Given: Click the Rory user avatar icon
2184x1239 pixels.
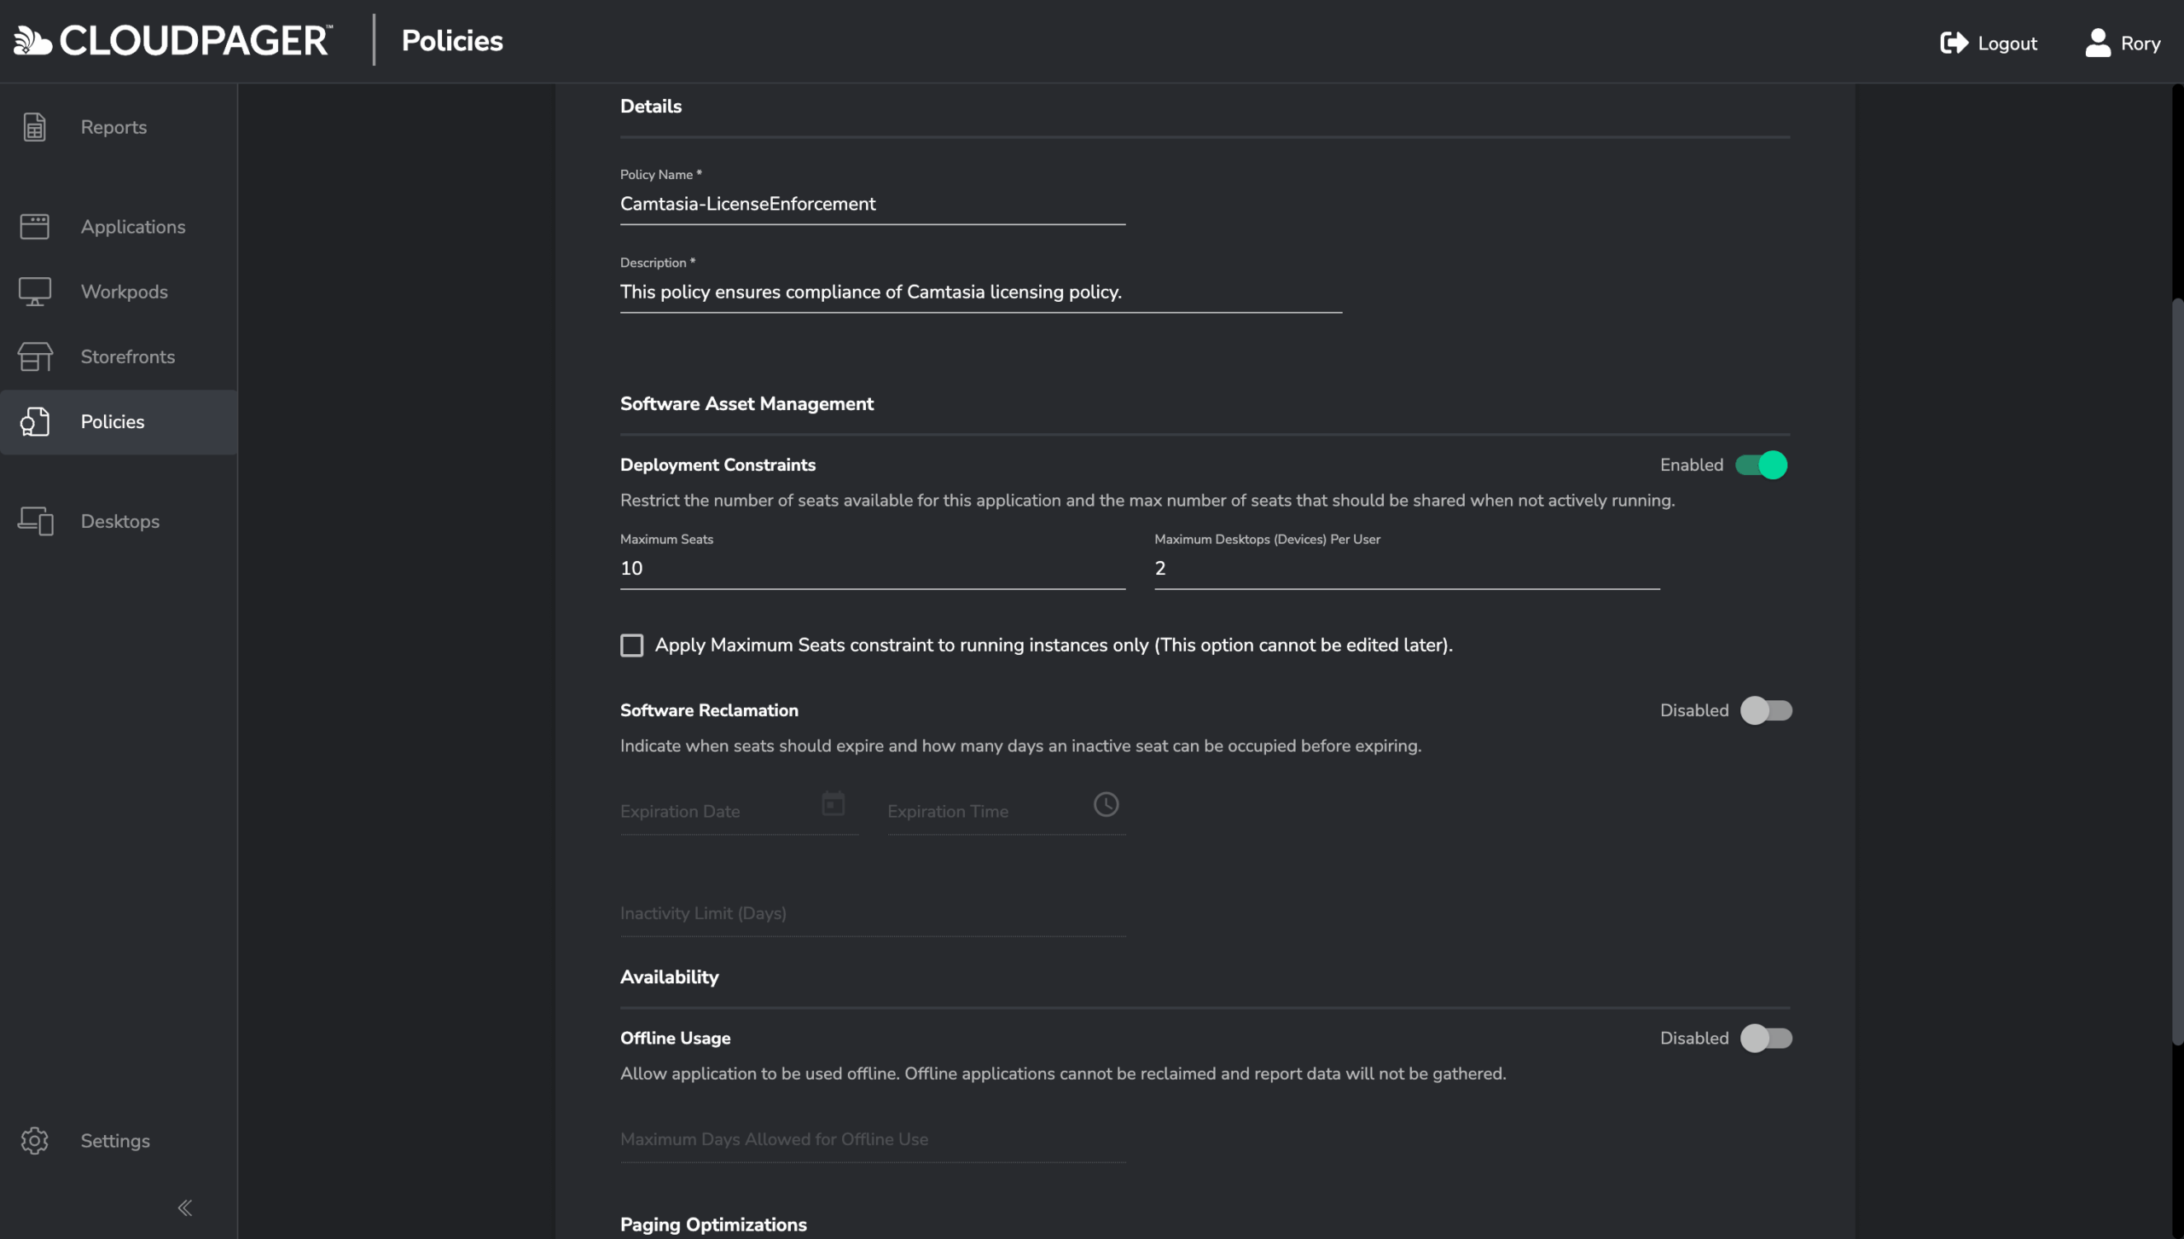Looking at the screenshot, I should click(2098, 43).
